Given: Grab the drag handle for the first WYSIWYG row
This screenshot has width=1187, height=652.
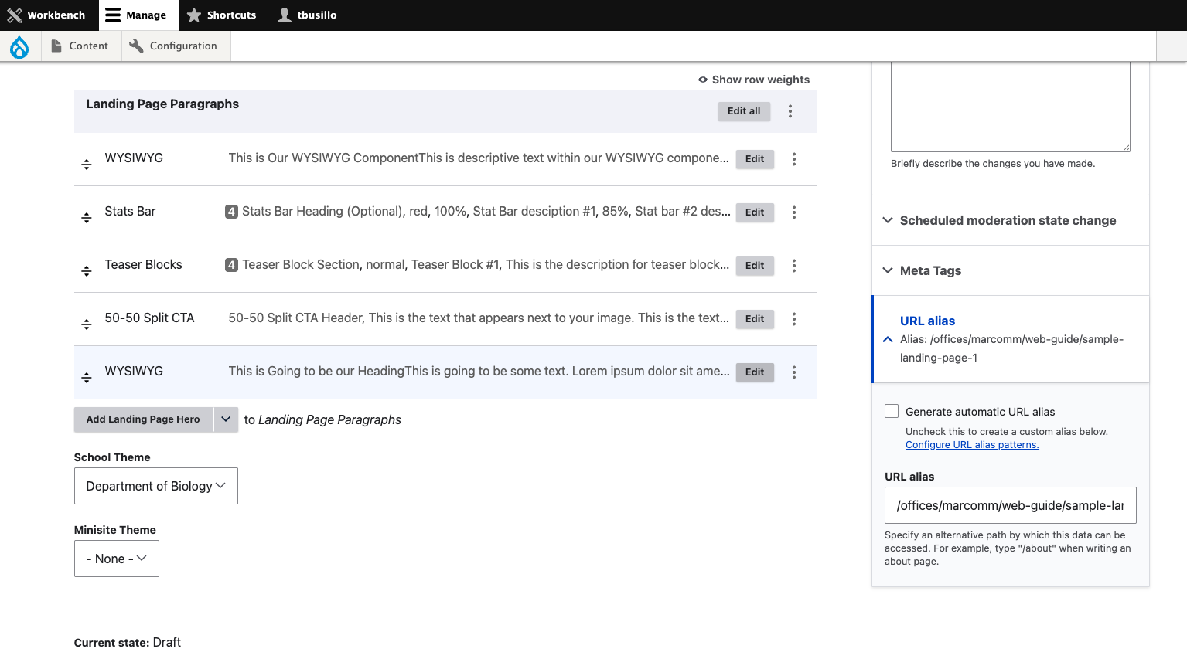Looking at the screenshot, I should (87, 164).
